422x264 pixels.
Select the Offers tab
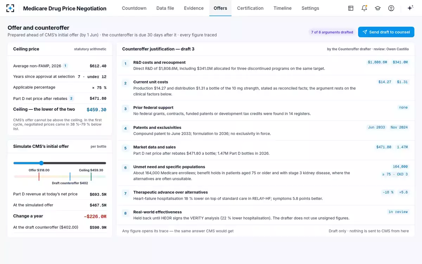pyautogui.click(x=220, y=8)
